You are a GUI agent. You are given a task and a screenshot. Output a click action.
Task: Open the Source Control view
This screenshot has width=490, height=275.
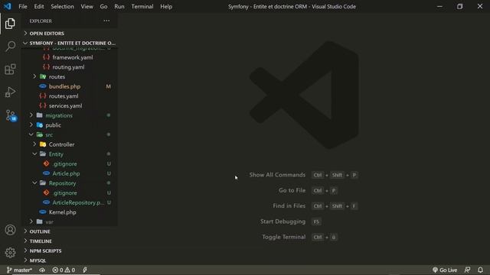(11, 115)
